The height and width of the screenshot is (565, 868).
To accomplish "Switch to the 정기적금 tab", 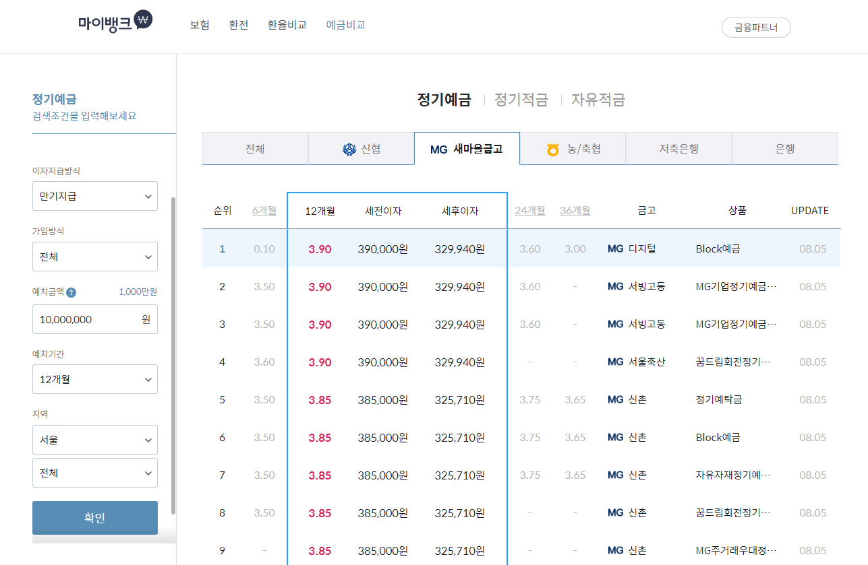I will click(x=521, y=100).
